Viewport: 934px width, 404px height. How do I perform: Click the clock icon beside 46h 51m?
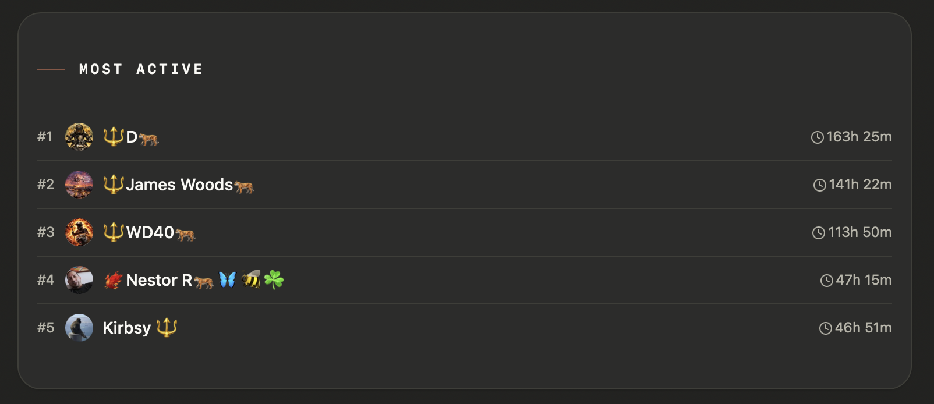(826, 328)
